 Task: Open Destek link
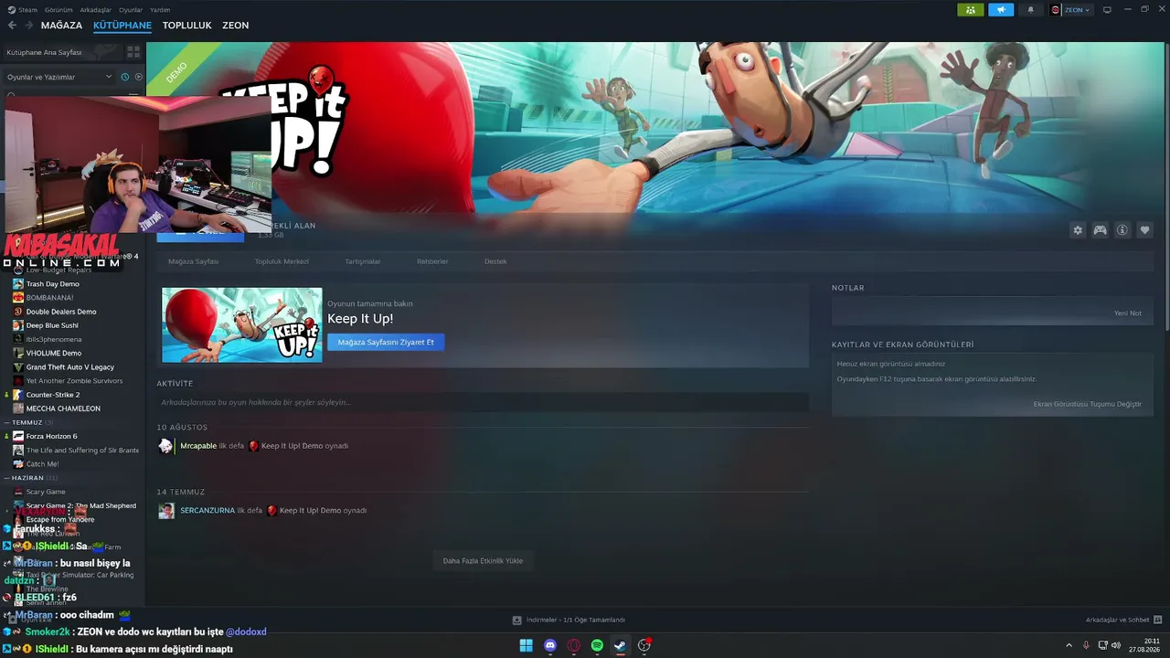[x=495, y=261]
